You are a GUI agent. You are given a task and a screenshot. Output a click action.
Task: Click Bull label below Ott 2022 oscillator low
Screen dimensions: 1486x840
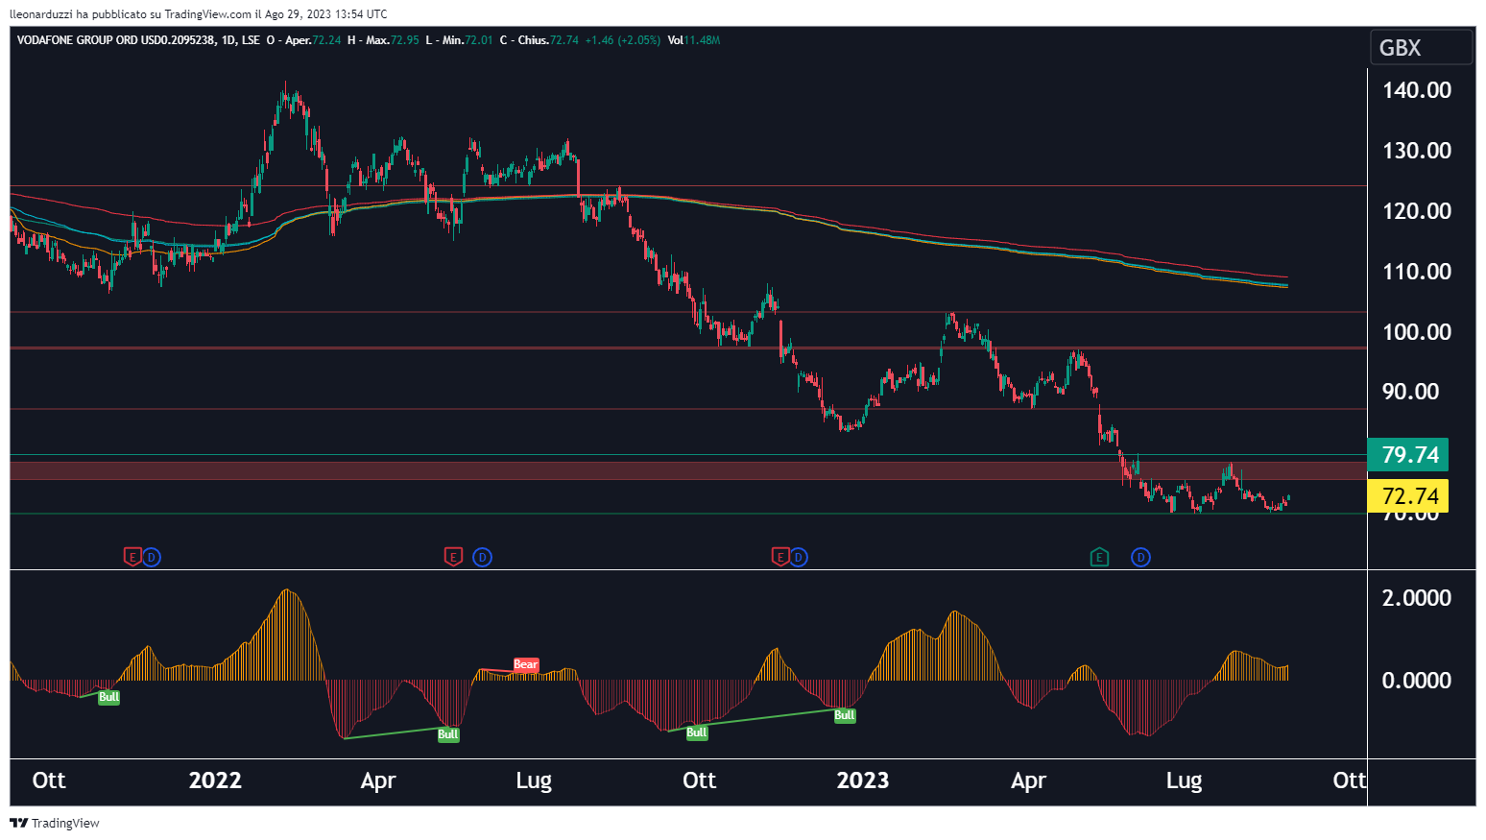697,732
